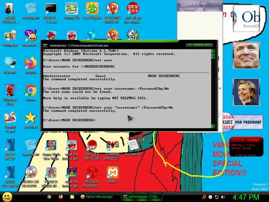Launch the Among Us desktop shortcut
The height and width of the screenshot is (202, 269).
point(71,11)
